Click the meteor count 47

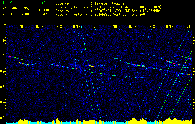coord(45,14)
